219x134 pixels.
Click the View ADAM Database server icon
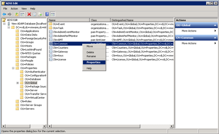tap(9, 24)
